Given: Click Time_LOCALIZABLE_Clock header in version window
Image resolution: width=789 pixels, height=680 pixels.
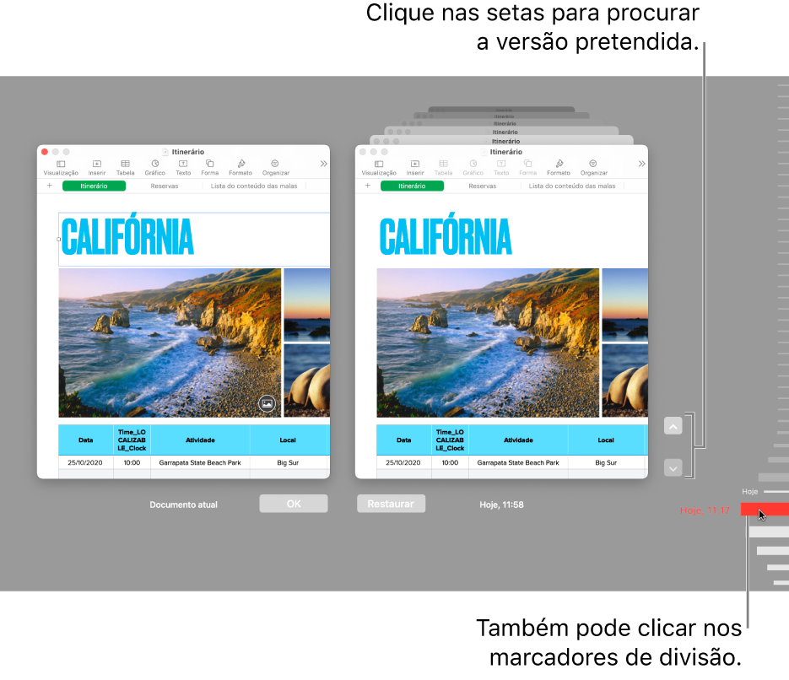Looking at the screenshot, I should click(x=450, y=440).
